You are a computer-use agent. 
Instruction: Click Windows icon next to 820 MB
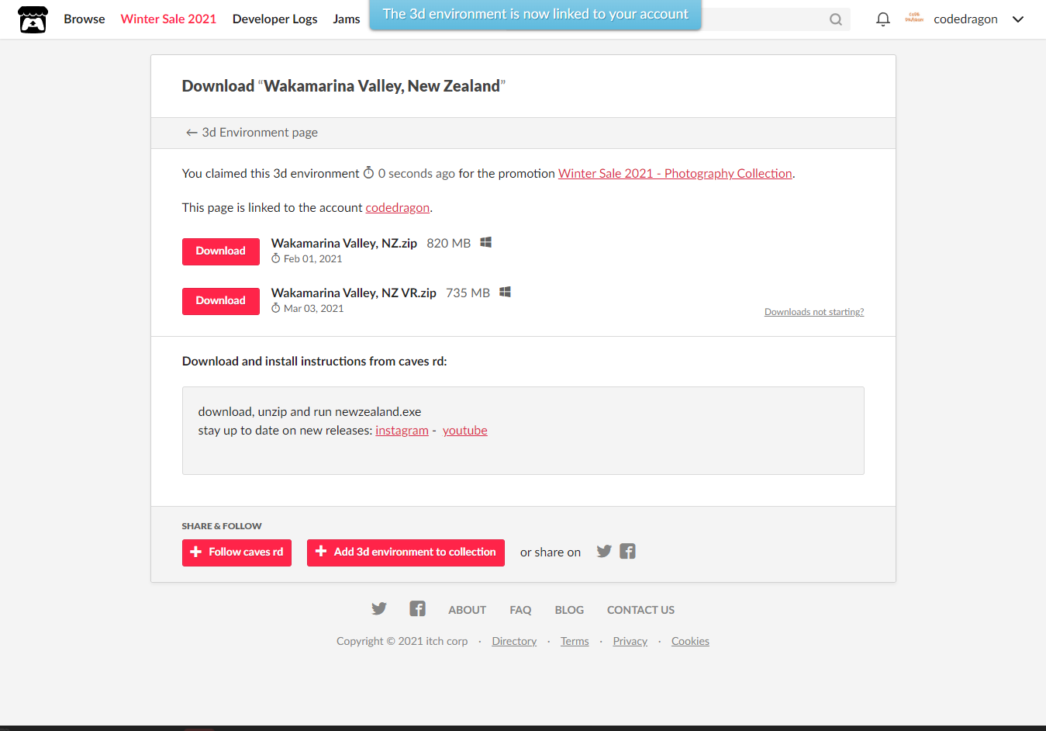coord(486,242)
